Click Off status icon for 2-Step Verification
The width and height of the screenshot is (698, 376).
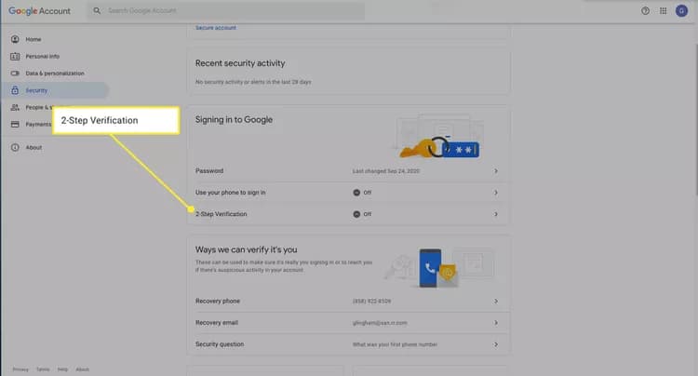click(356, 214)
